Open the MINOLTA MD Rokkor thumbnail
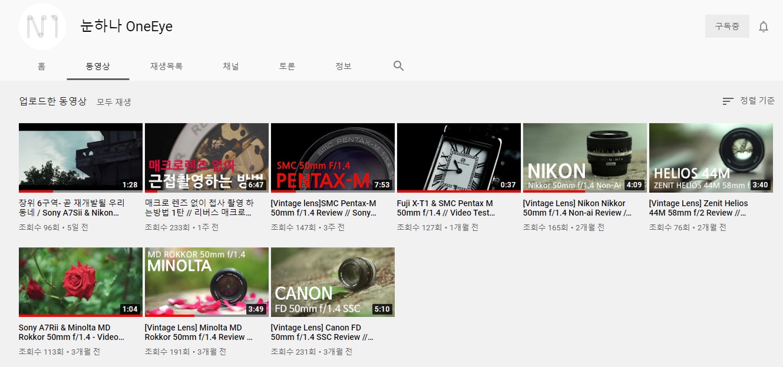 pos(207,282)
